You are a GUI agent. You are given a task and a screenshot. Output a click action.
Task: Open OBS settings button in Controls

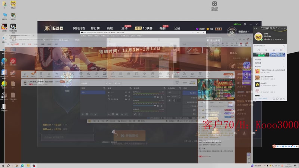[x=191, y=110]
